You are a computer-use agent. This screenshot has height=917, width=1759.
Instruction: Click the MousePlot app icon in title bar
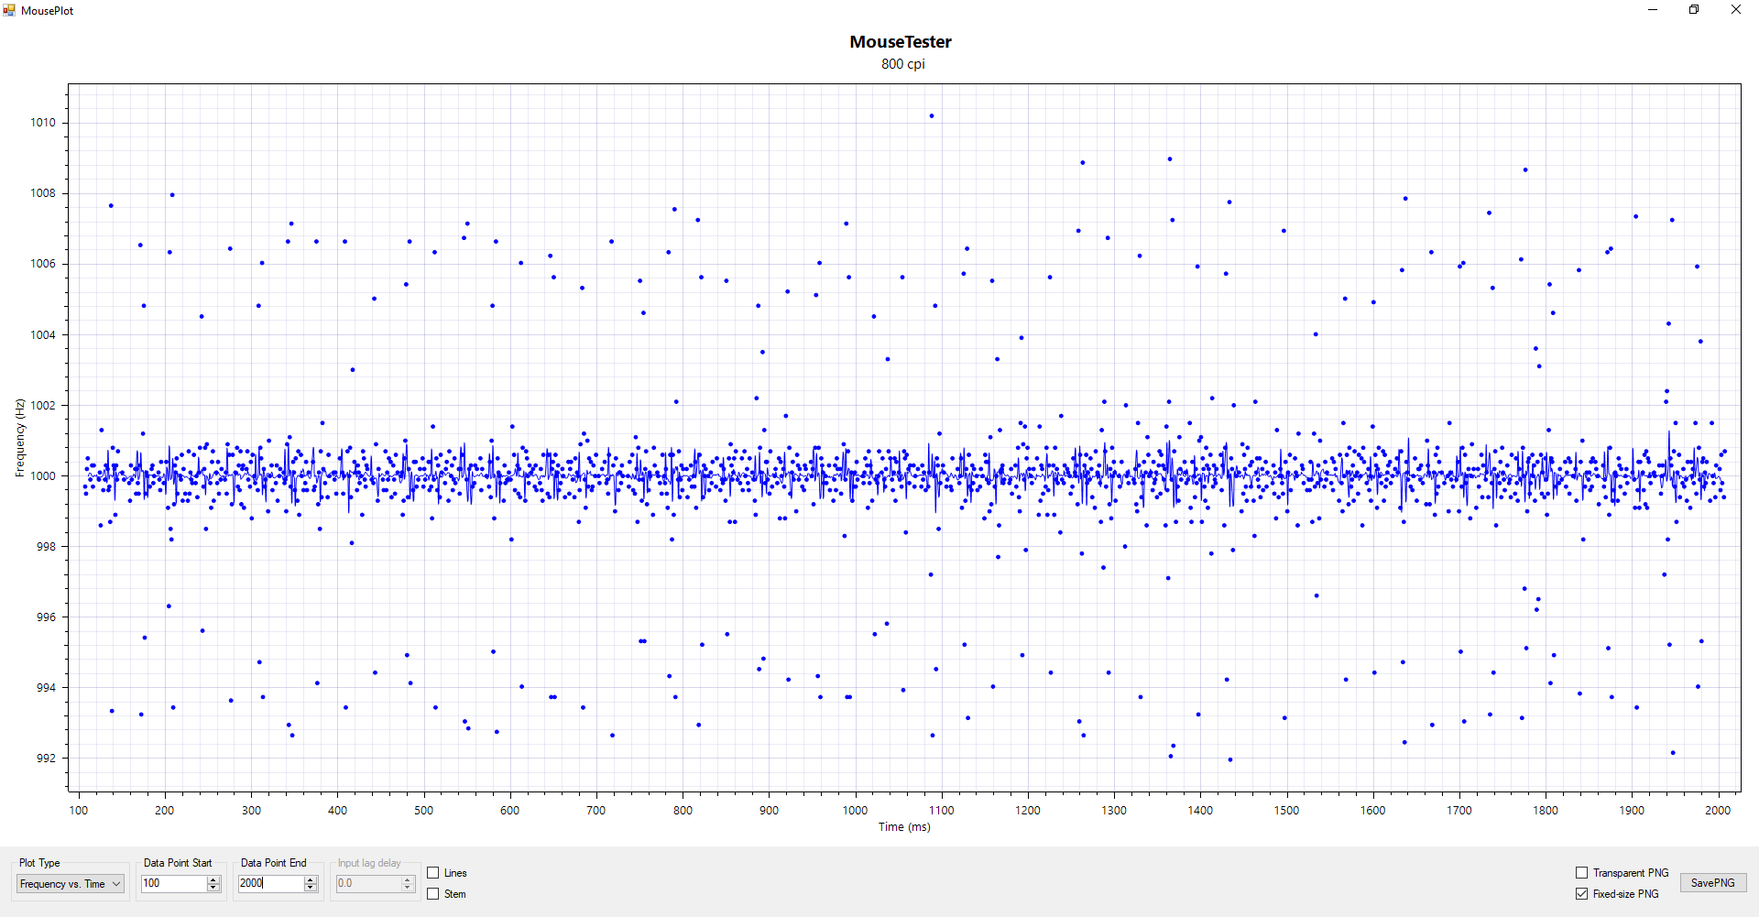tap(9, 10)
